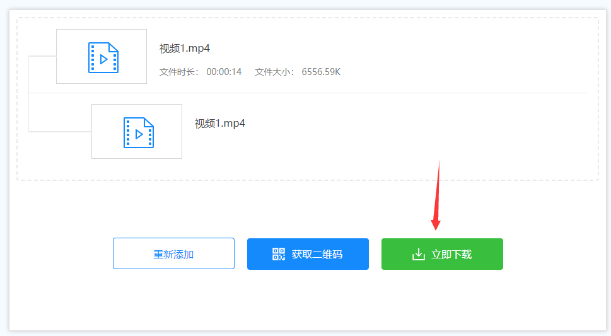The width and height of the screenshot is (611, 336).
Task: Open the source video file icon beside duration info
Action: (x=103, y=58)
